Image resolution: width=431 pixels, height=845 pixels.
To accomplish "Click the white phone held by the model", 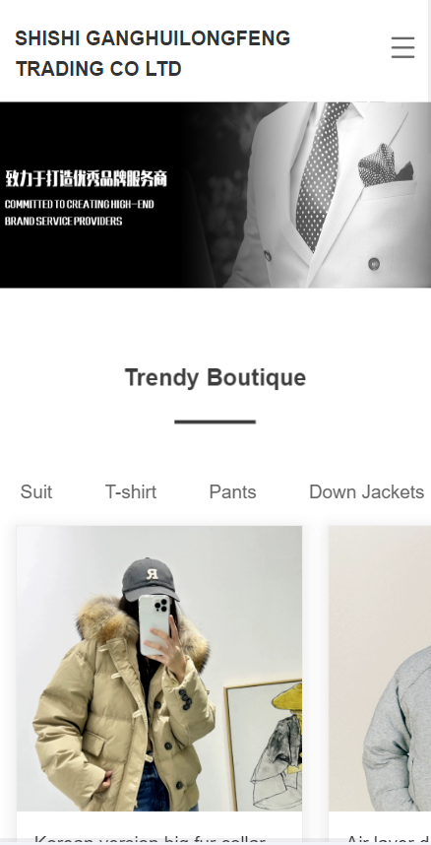I will pyautogui.click(x=154, y=625).
